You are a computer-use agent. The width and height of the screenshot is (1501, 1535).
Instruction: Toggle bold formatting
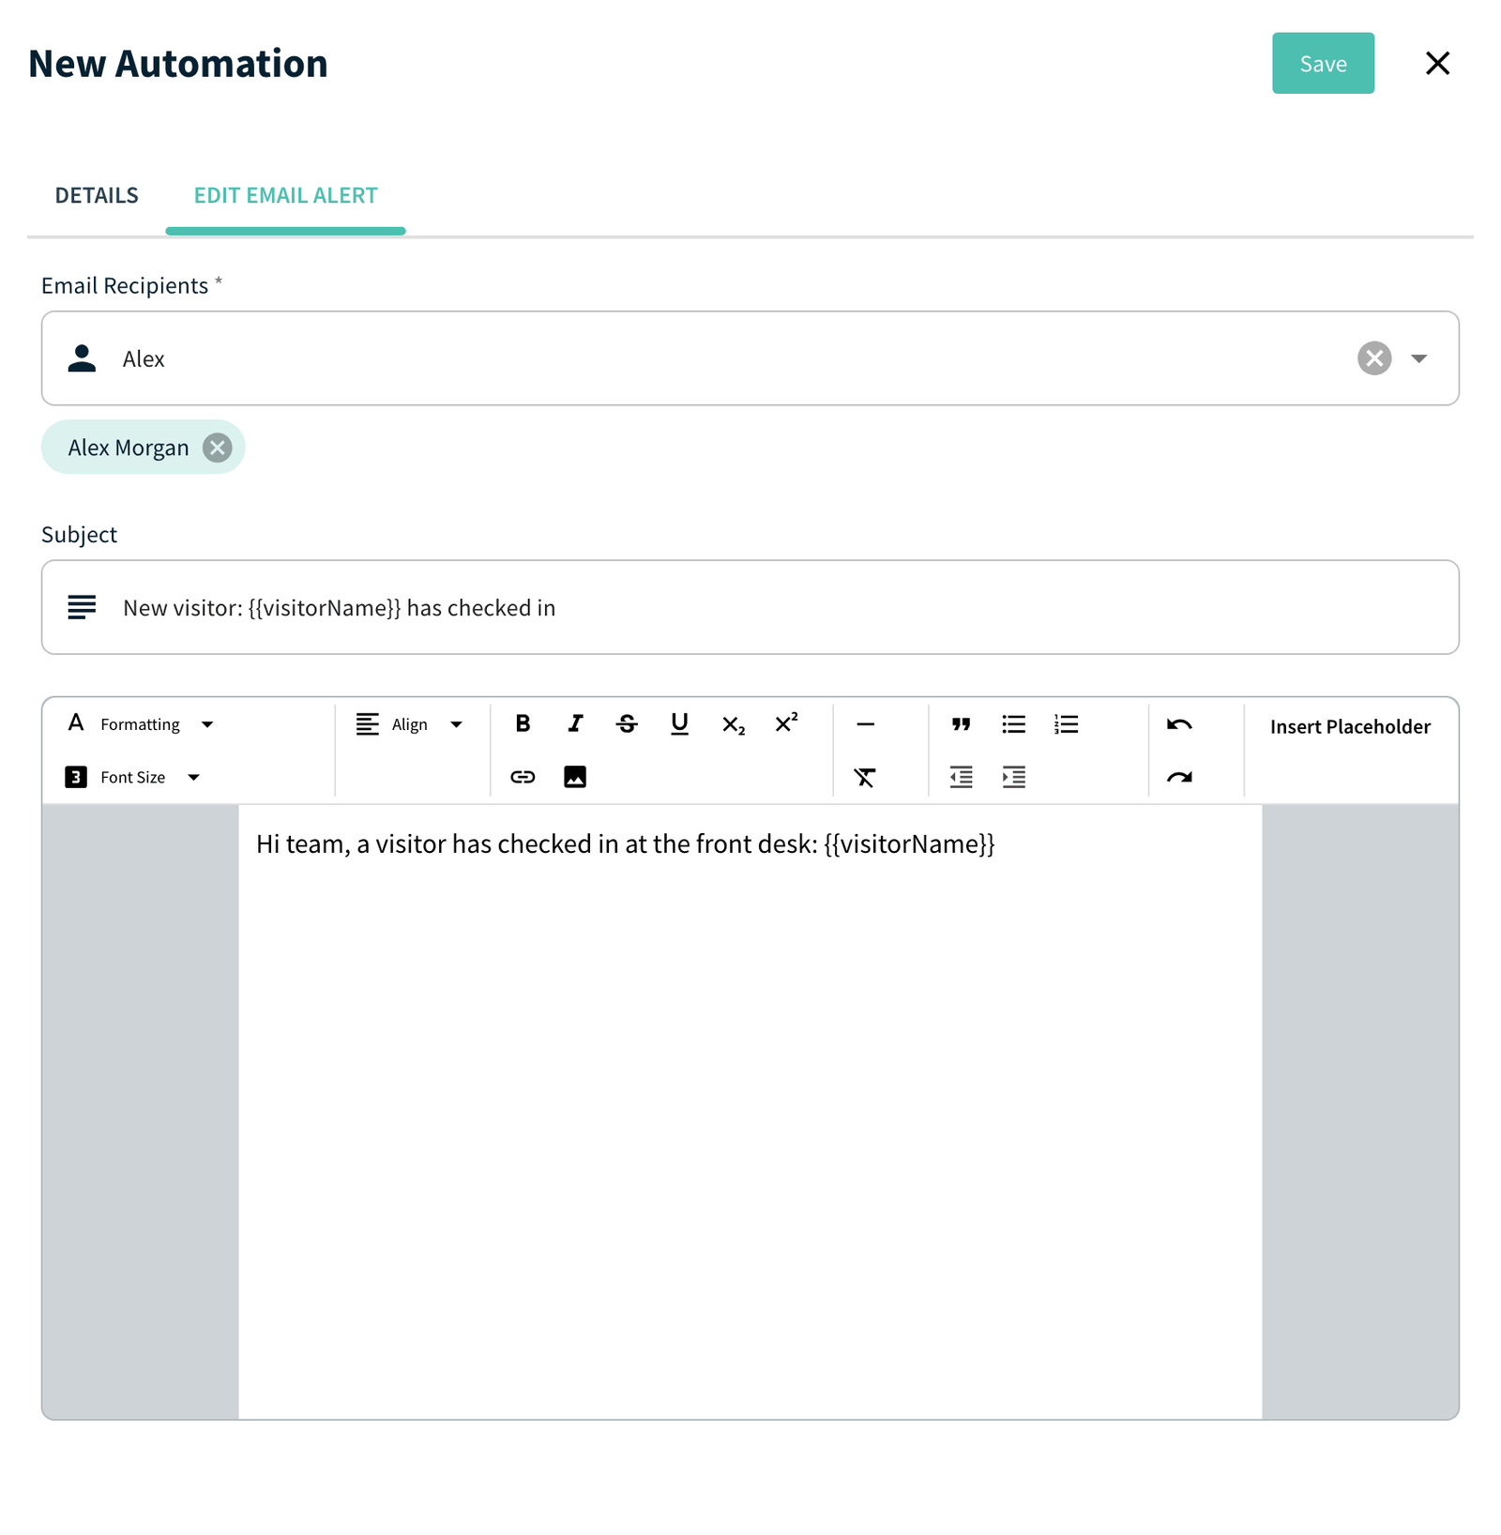[x=523, y=724]
